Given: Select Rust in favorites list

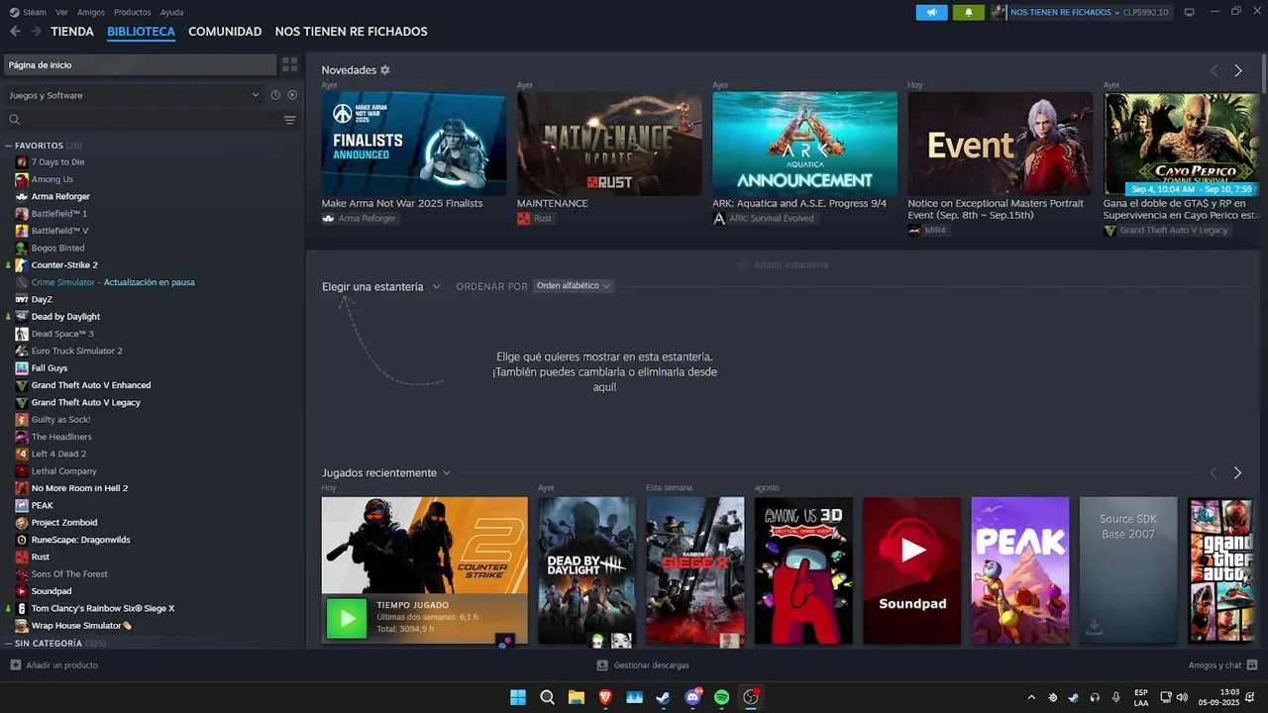Looking at the screenshot, I should click(x=40, y=557).
